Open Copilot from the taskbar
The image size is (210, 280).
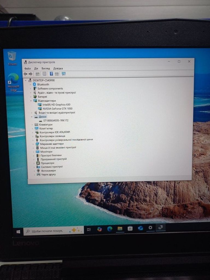click(x=99, y=229)
